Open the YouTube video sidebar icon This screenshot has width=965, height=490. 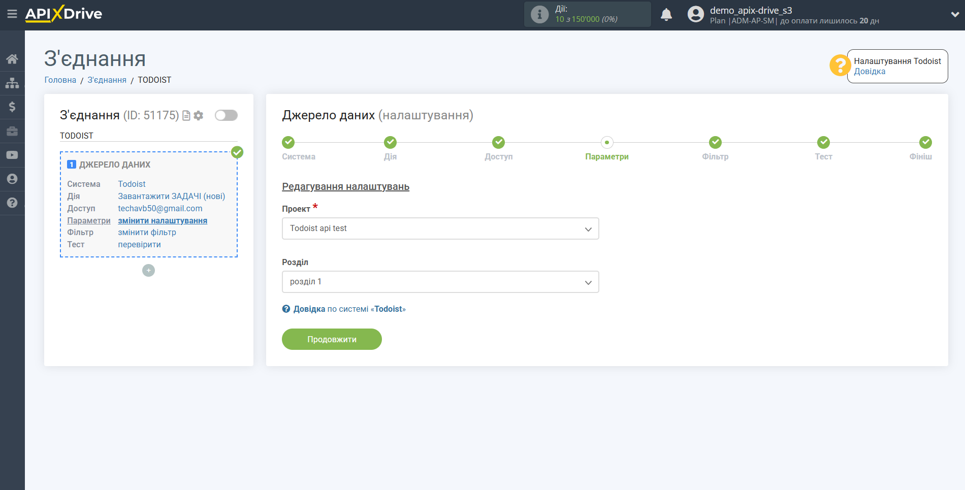coord(12,155)
